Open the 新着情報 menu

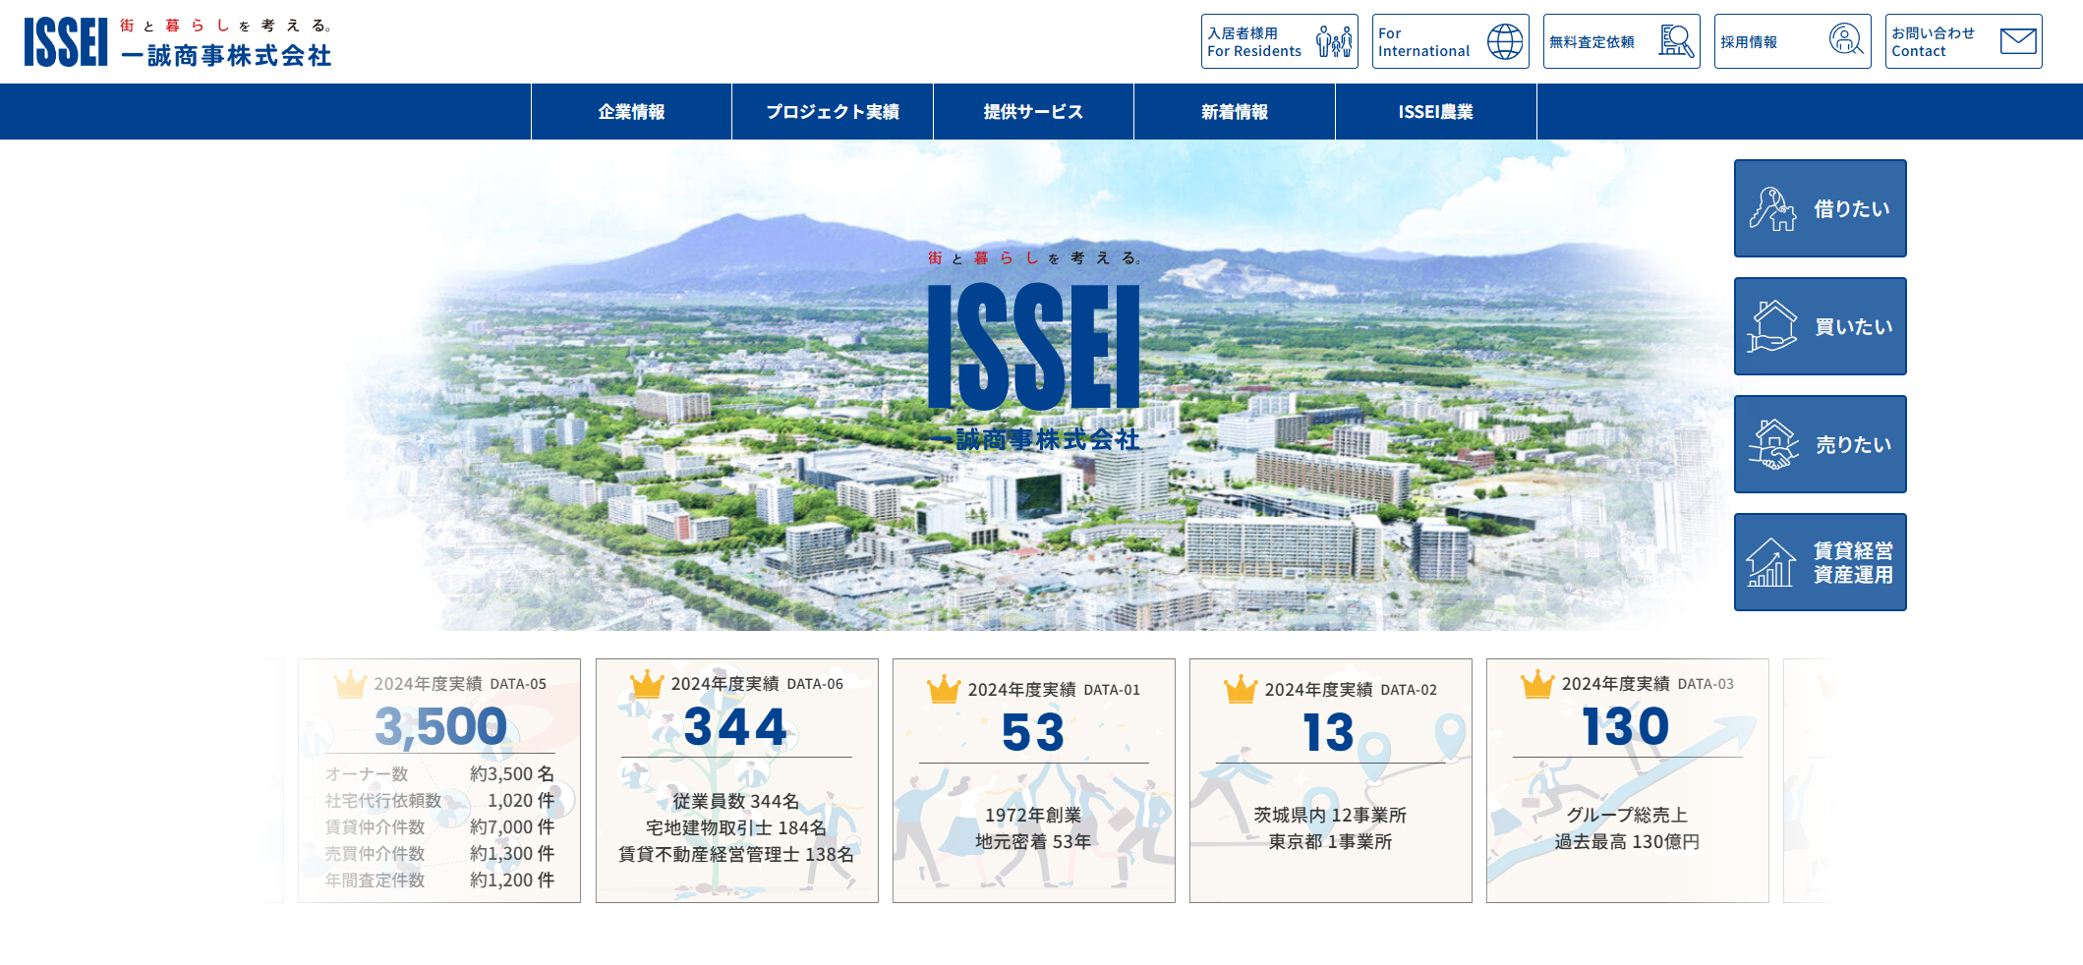point(1235,112)
